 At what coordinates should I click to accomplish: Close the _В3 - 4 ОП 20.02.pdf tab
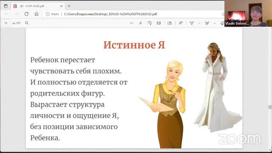tap(61, 6)
